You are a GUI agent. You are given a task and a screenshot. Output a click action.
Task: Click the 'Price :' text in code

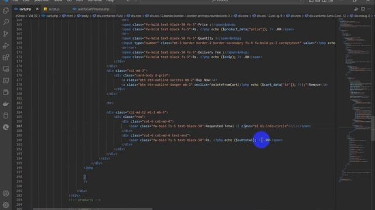[x=204, y=24]
